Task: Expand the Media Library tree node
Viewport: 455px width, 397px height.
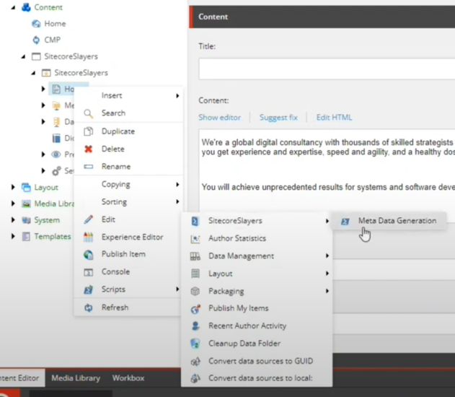Action: [x=13, y=204]
